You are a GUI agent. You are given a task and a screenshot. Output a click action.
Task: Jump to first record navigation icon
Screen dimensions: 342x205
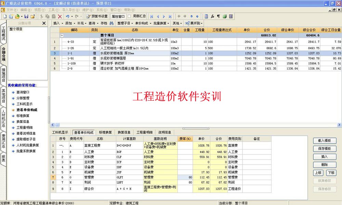[152, 16]
